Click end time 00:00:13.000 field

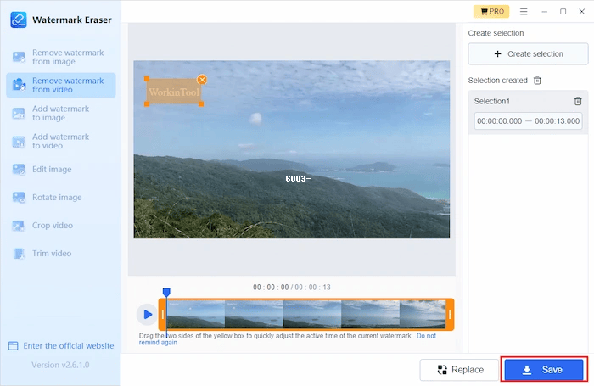point(557,121)
